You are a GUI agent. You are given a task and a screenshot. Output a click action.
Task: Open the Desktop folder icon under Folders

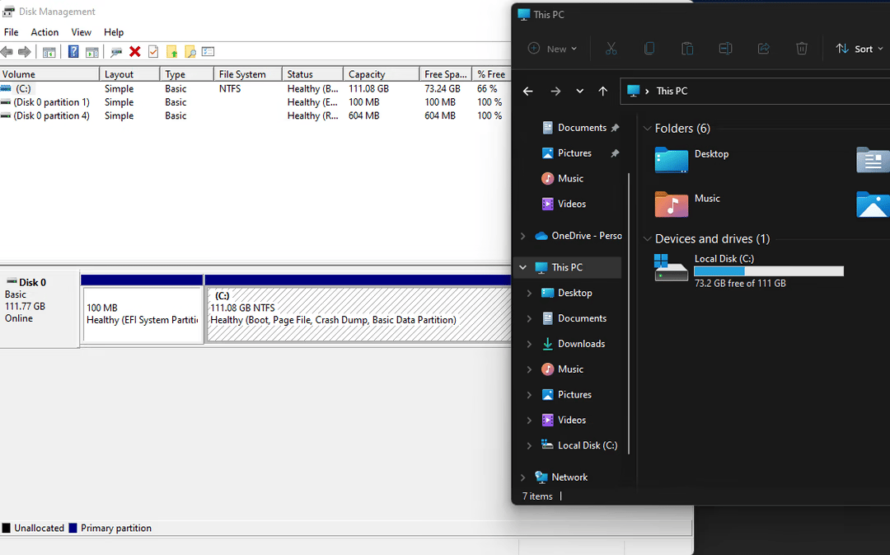[x=671, y=160]
